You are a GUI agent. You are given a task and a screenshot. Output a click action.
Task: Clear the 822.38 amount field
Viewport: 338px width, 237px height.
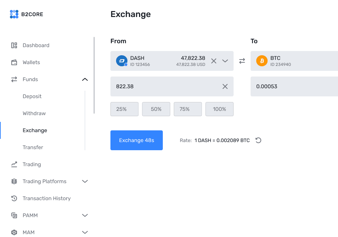(225, 86)
